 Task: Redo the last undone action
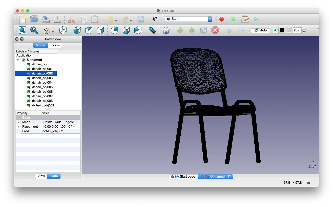(x=125, y=19)
